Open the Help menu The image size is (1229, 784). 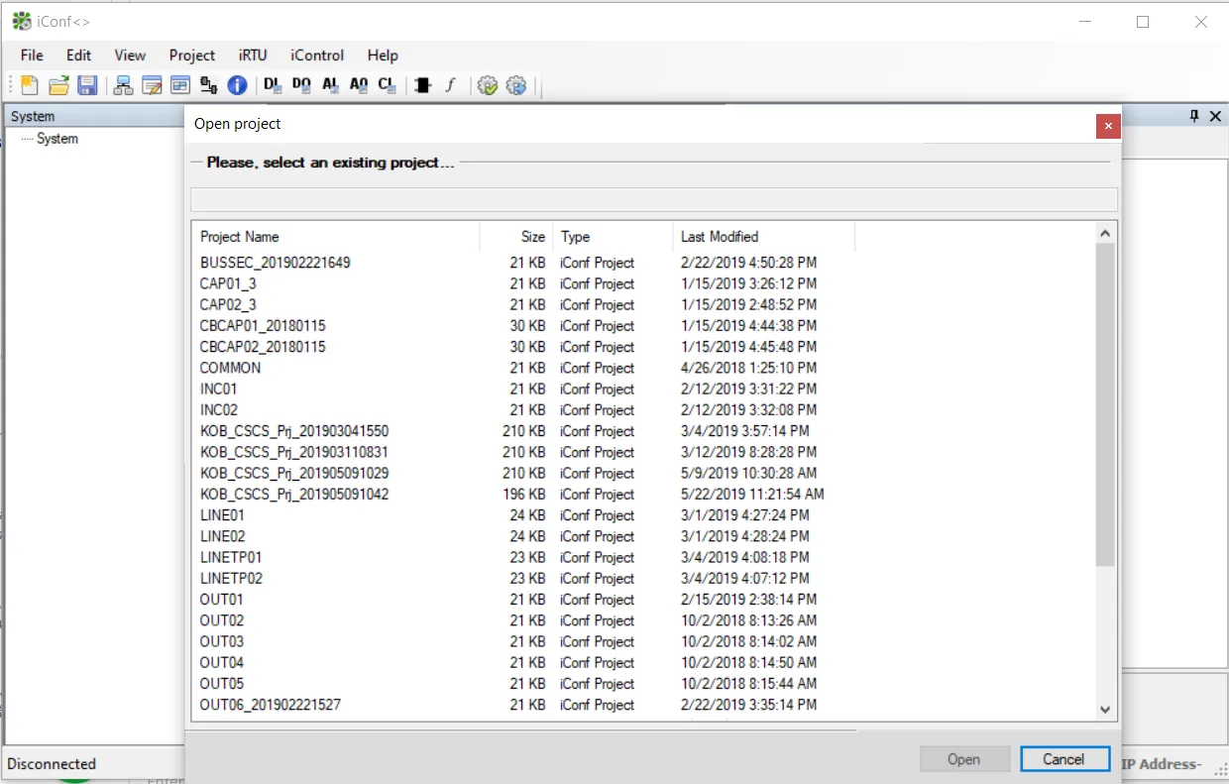383,56
